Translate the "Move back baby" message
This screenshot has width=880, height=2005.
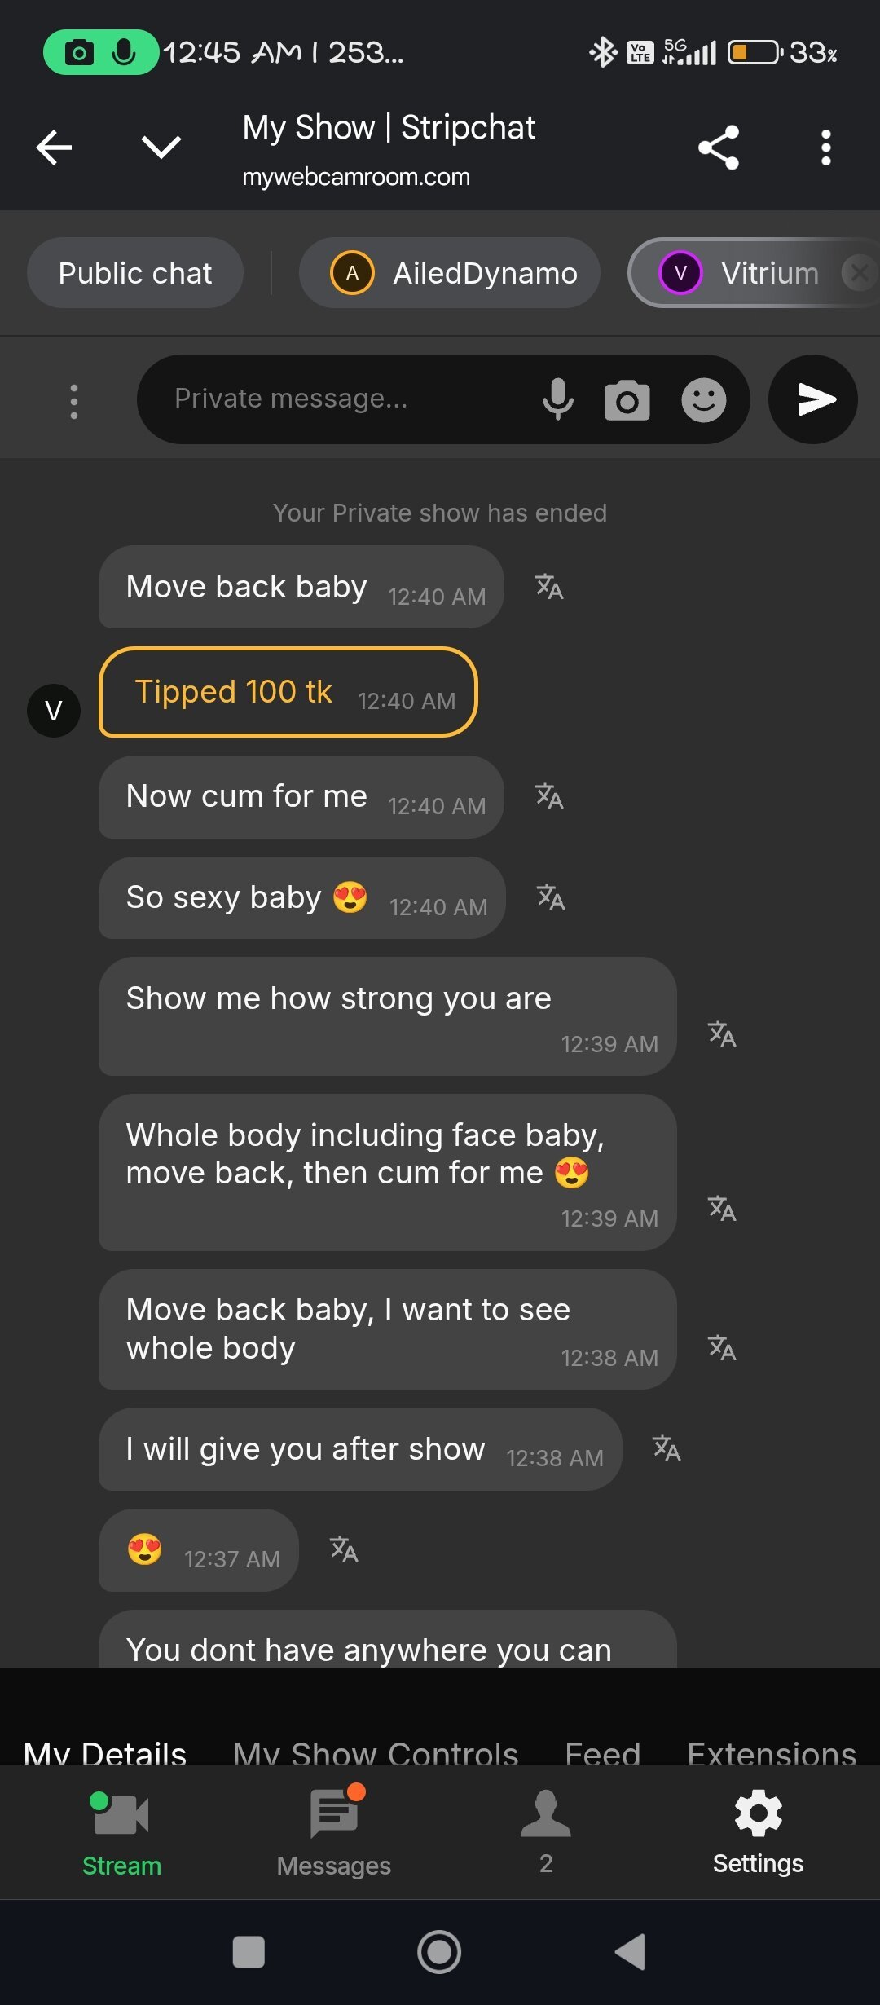click(549, 587)
